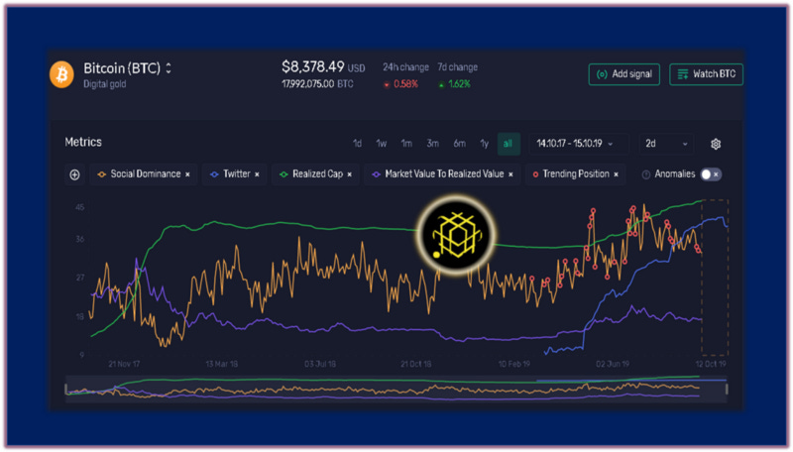Click the Add signal button
Viewport: 793px width, 452px height.
[x=624, y=74]
